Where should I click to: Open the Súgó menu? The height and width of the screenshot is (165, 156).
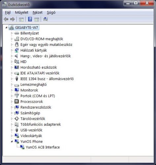[51, 13]
